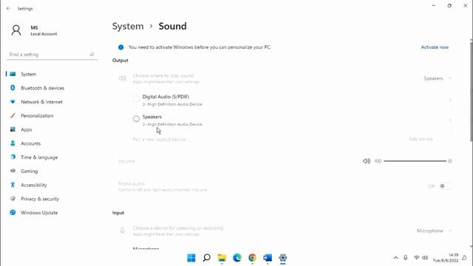Click the Input section heading
Image resolution: width=473 pixels, height=266 pixels.
point(118,213)
